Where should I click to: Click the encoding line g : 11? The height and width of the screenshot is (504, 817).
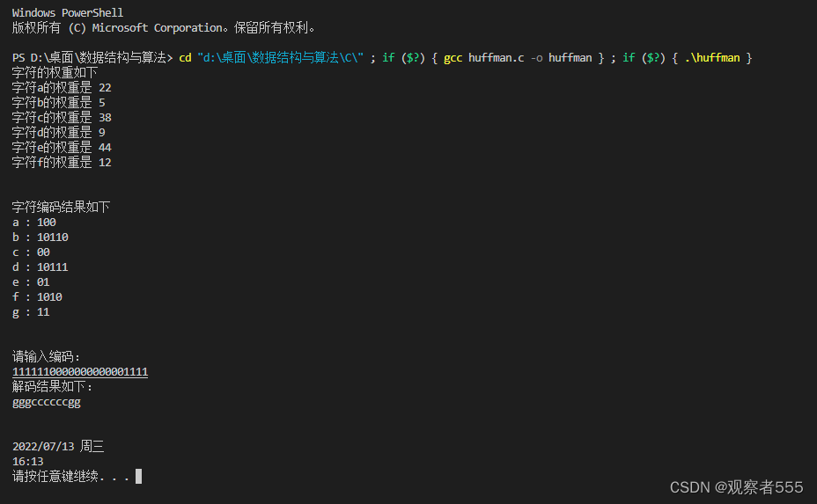coord(31,312)
